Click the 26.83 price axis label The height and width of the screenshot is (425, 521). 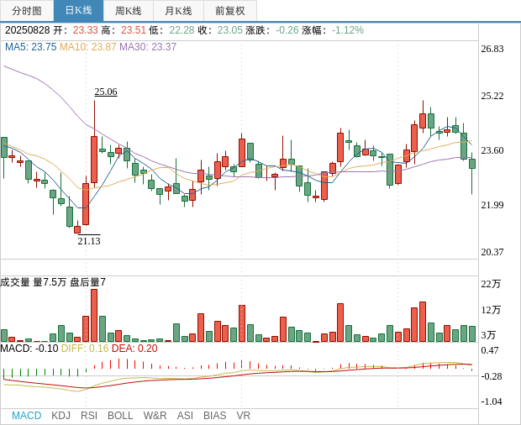click(x=492, y=49)
